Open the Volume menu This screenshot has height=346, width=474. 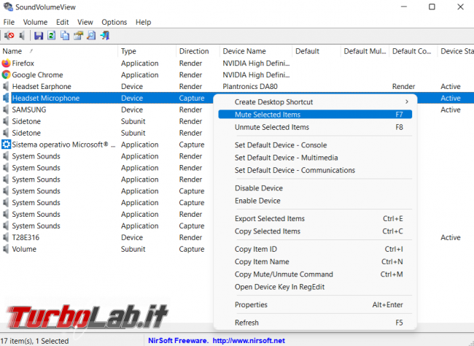click(35, 22)
